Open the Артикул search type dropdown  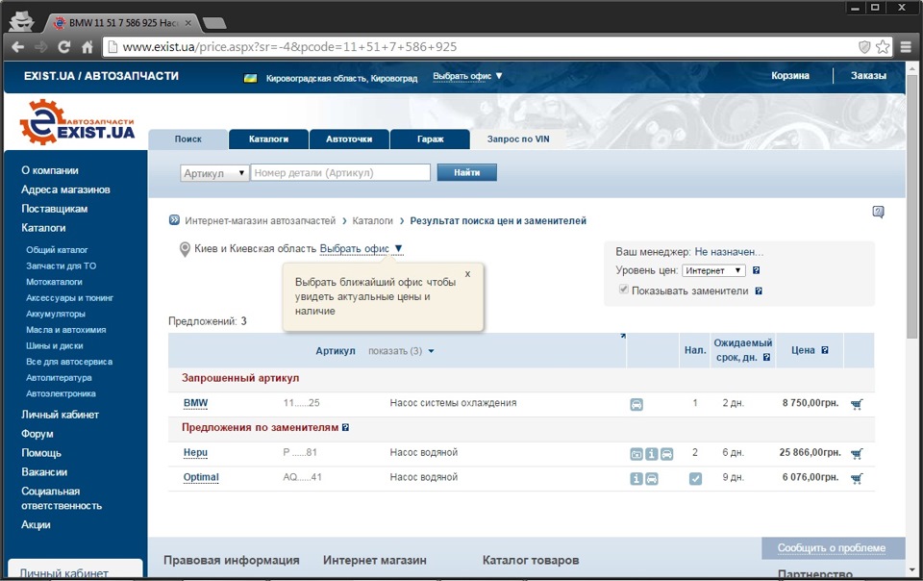(214, 173)
